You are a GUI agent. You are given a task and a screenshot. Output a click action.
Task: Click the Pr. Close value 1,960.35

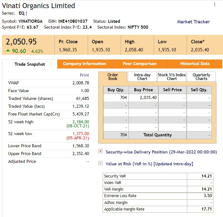(68, 50)
